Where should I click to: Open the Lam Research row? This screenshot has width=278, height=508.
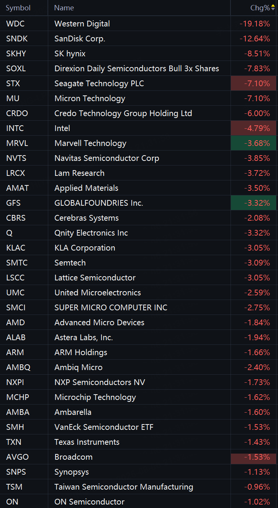click(139, 173)
